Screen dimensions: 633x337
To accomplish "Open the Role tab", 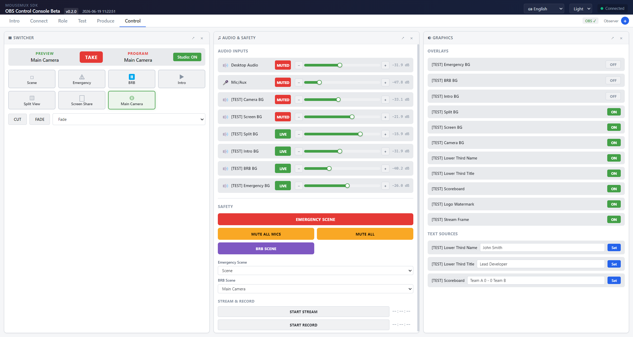I will [x=63, y=21].
